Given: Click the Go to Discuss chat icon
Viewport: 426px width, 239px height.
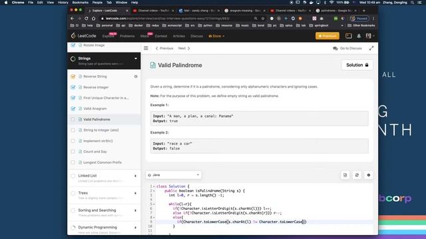Looking at the screenshot, I should [x=335, y=48].
